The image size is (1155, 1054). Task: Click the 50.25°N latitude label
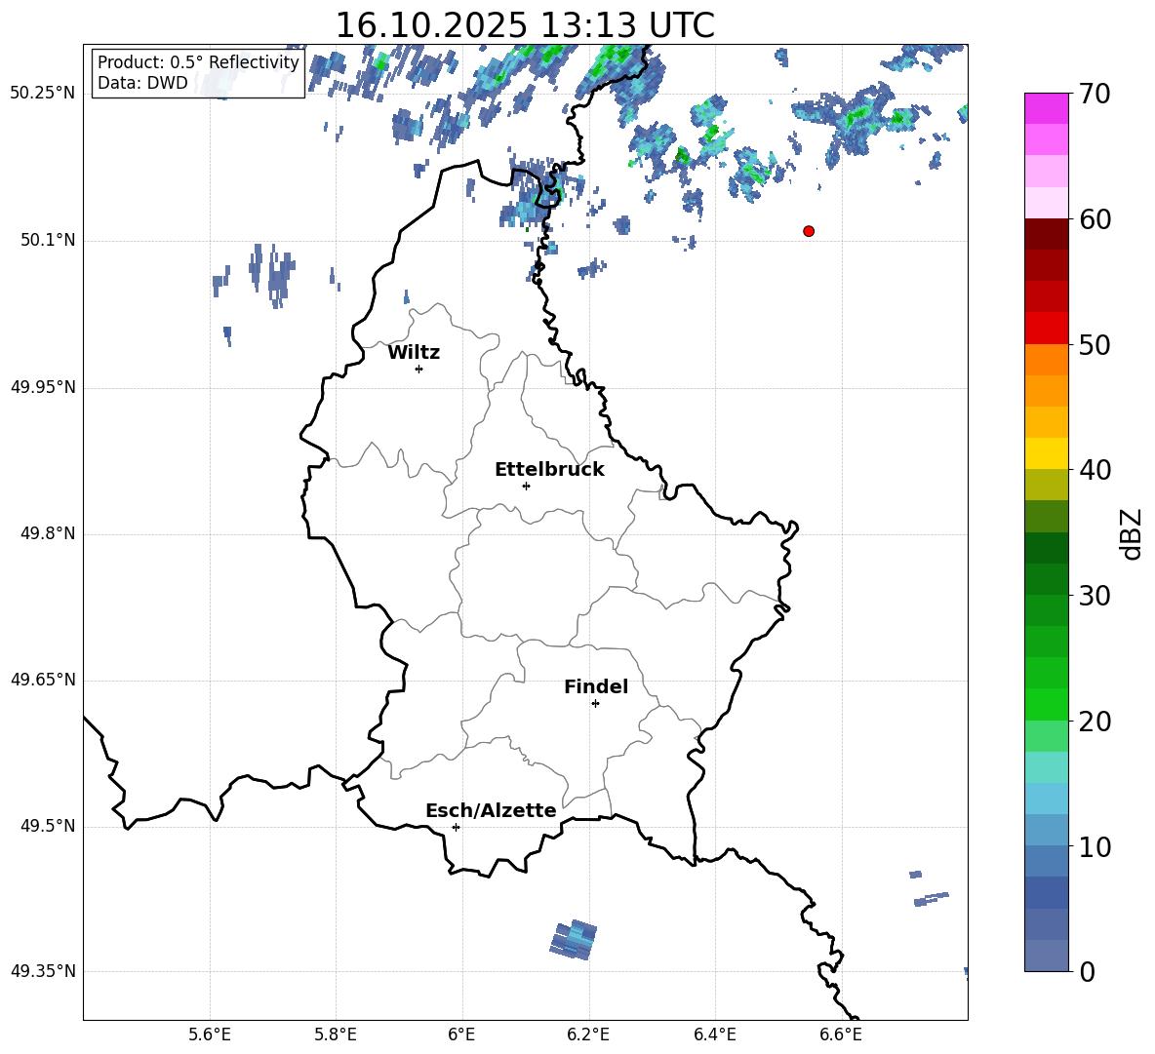click(x=43, y=94)
